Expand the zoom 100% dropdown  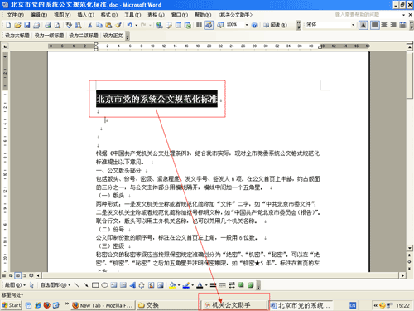(247, 25)
